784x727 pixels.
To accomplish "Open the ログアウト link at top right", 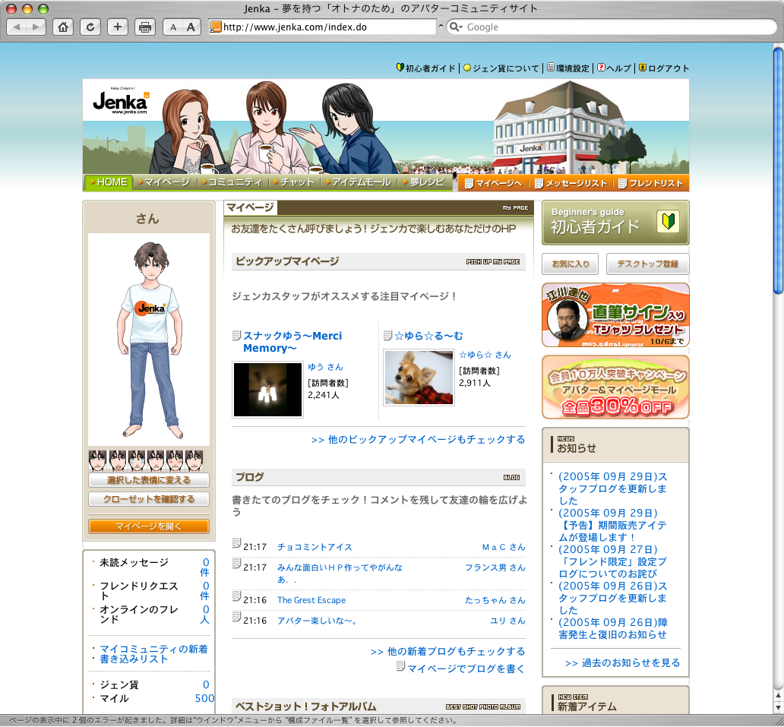I will [669, 68].
